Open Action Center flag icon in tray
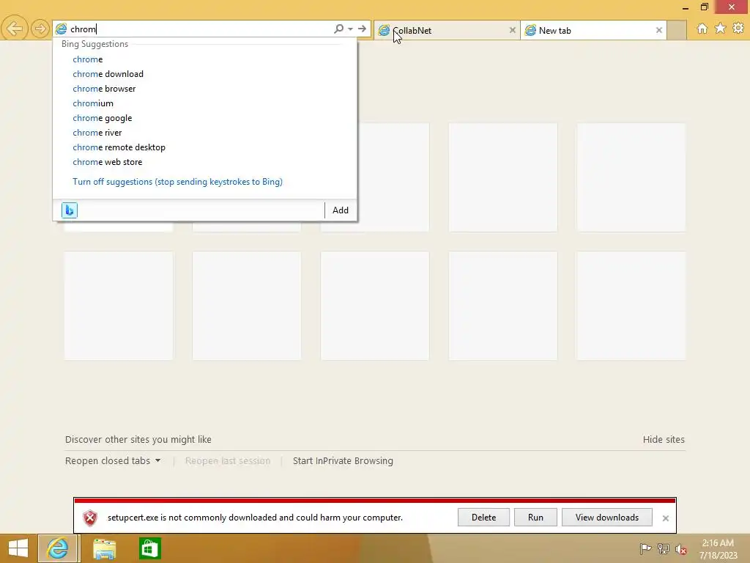Viewport: 750px width, 563px height. click(645, 548)
